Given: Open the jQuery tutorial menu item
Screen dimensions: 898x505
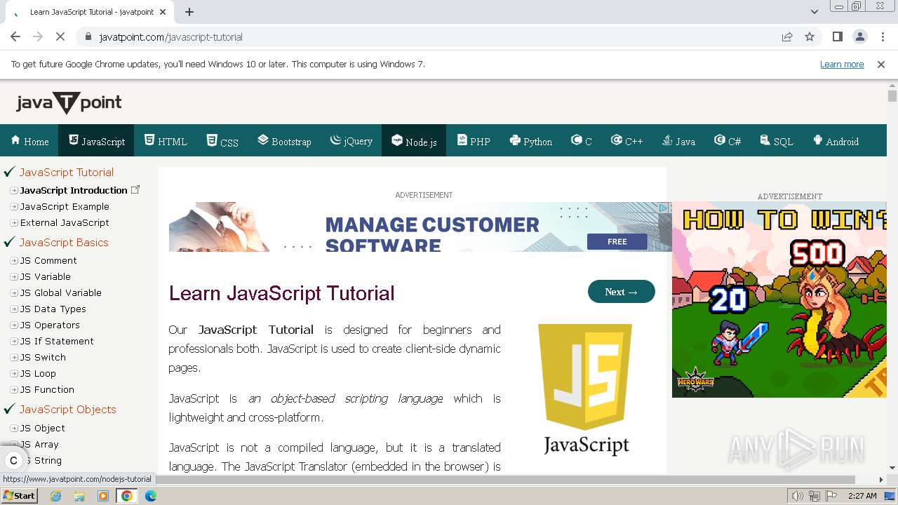Looking at the screenshot, I should 351,141.
